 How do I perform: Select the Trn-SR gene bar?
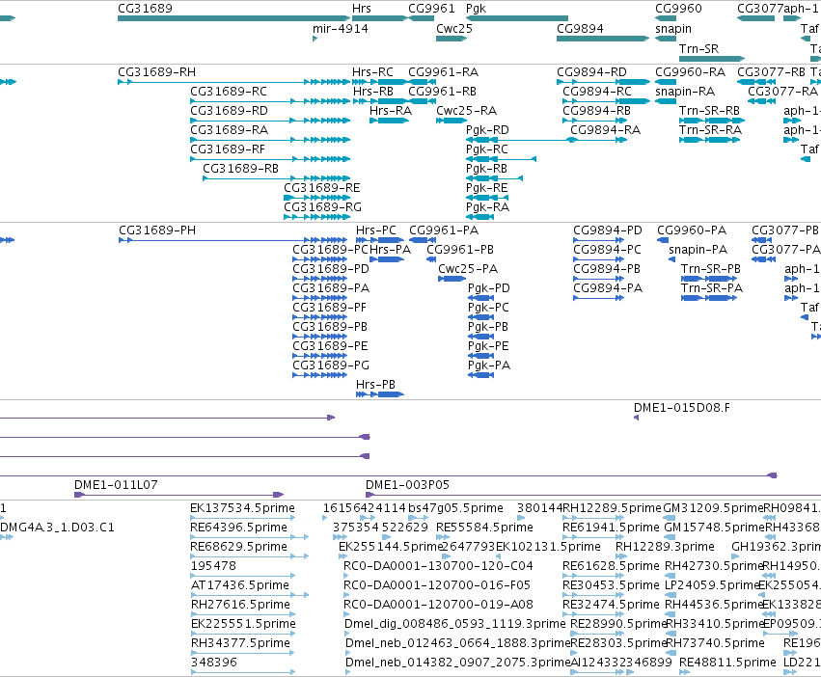tap(712, 59)
